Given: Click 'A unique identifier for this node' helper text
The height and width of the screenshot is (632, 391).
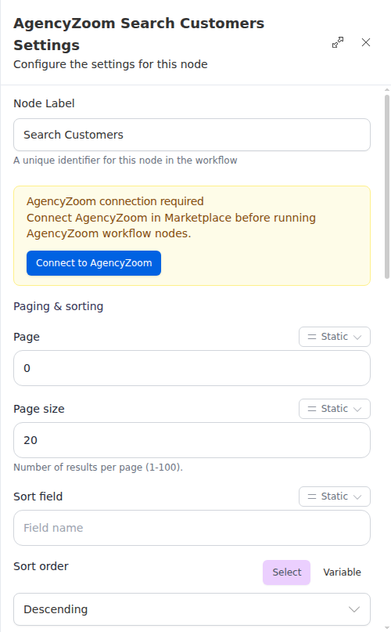Looking at the screenshot, I should tap(125, 161).
